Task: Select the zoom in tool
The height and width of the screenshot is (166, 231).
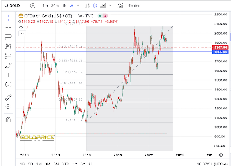Action: tap(8, 107)
